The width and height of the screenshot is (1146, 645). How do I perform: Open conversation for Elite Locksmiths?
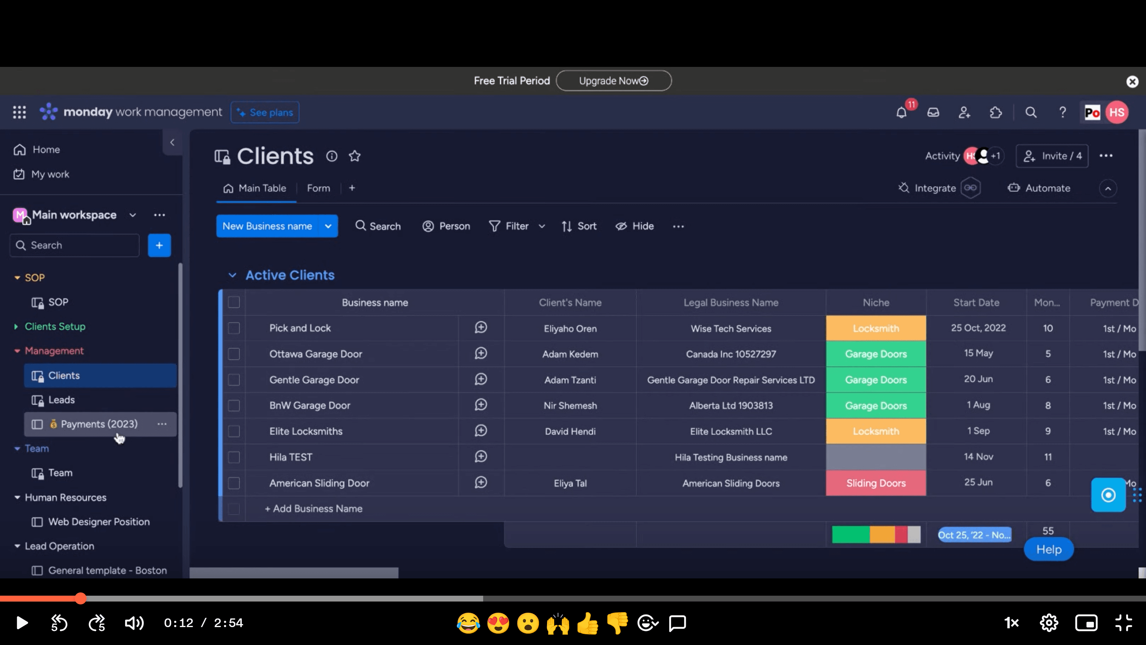tap(481, 431)
